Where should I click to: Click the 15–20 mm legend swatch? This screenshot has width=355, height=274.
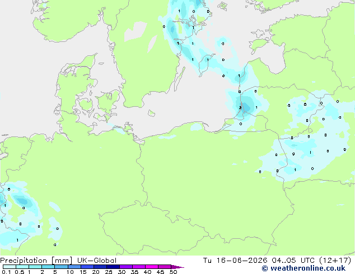click(87, 267)
